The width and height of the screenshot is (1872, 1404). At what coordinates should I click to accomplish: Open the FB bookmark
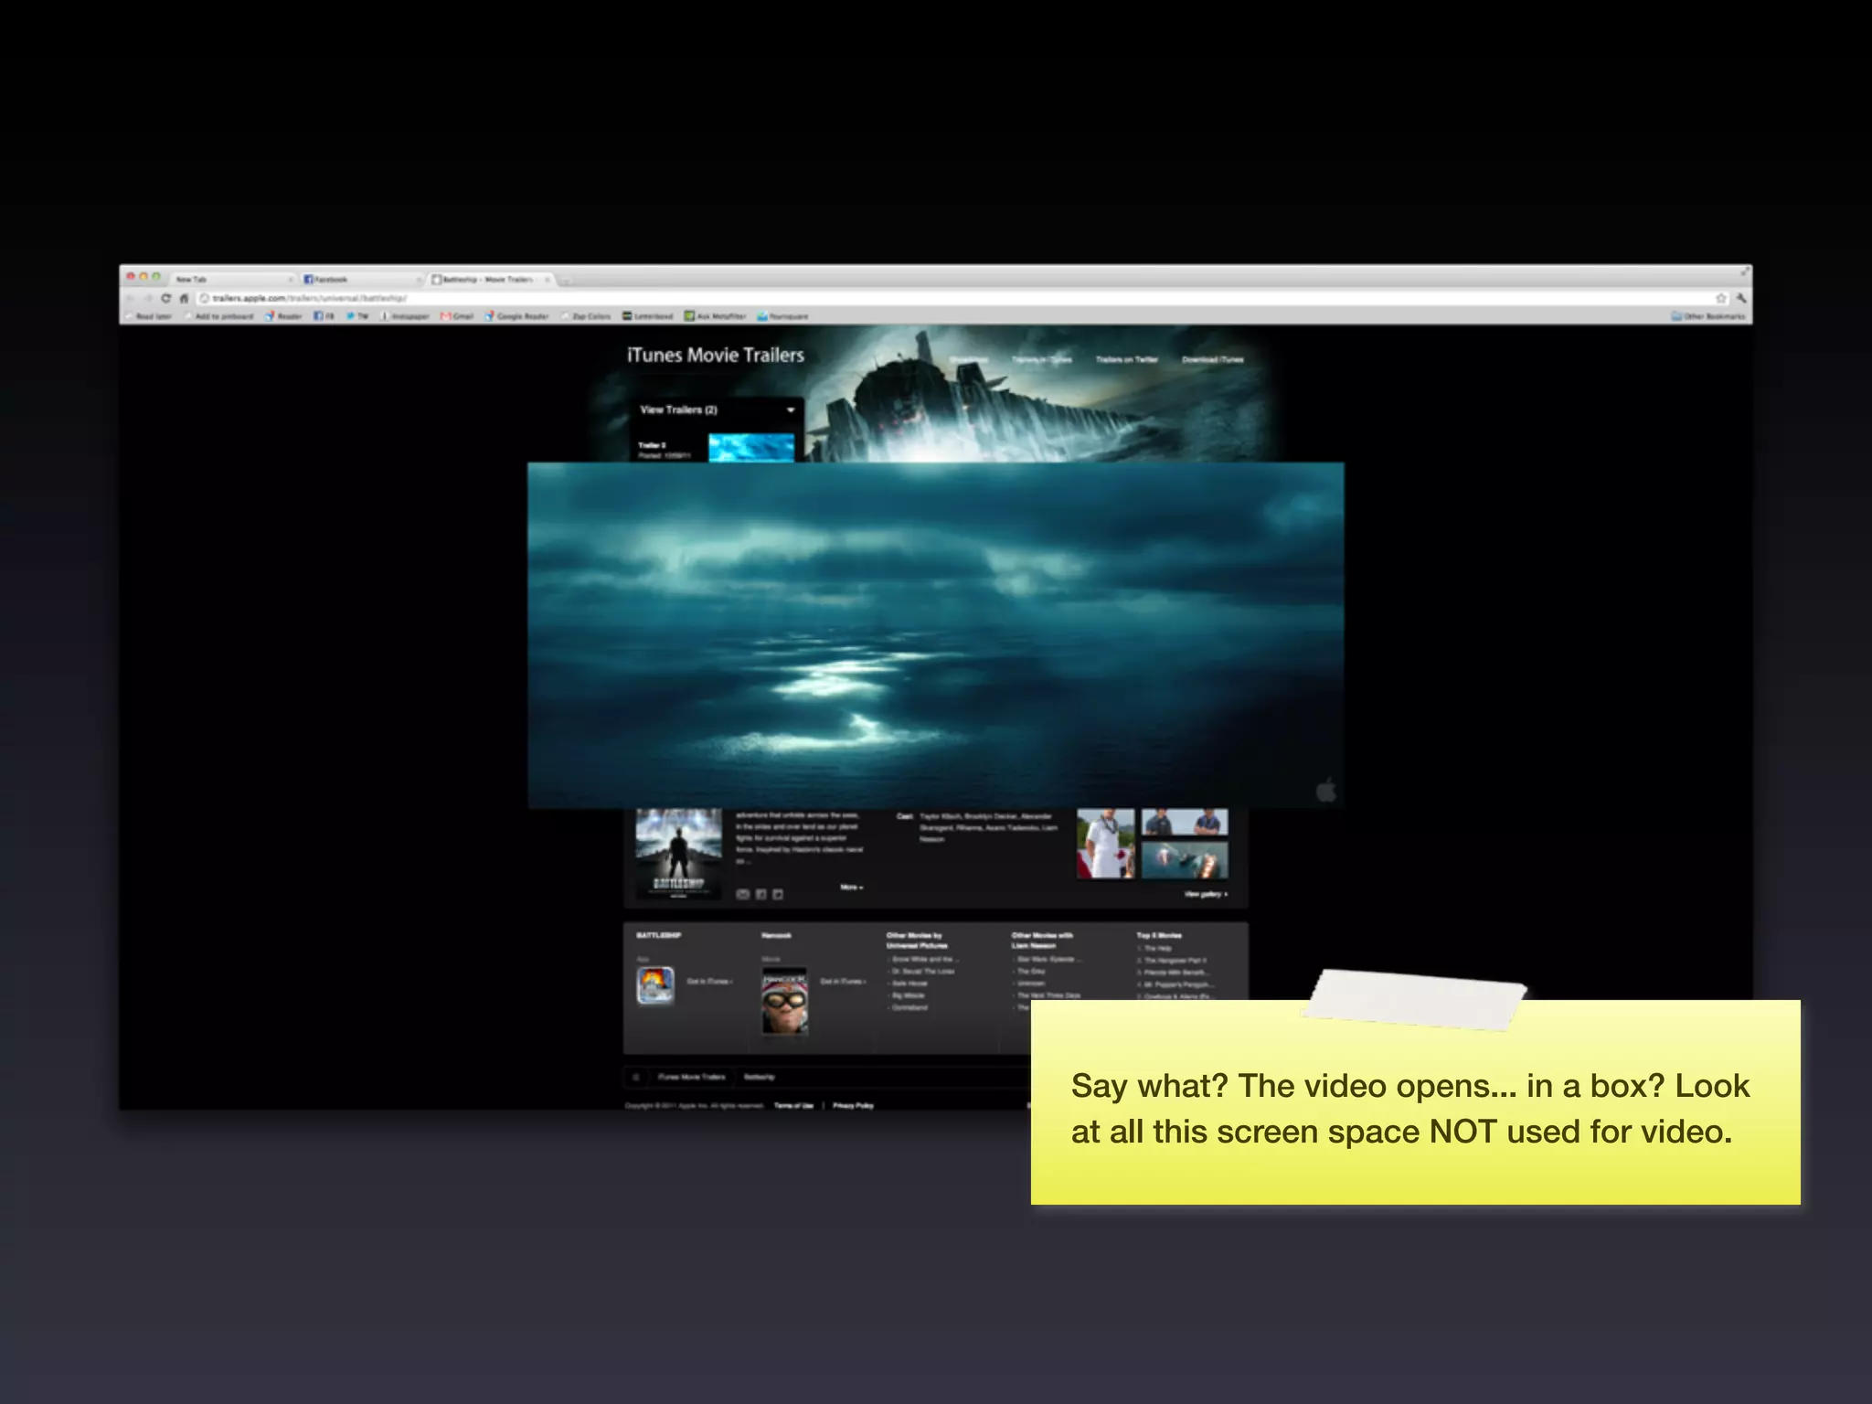pyautogui.click(x=324, y=316)
